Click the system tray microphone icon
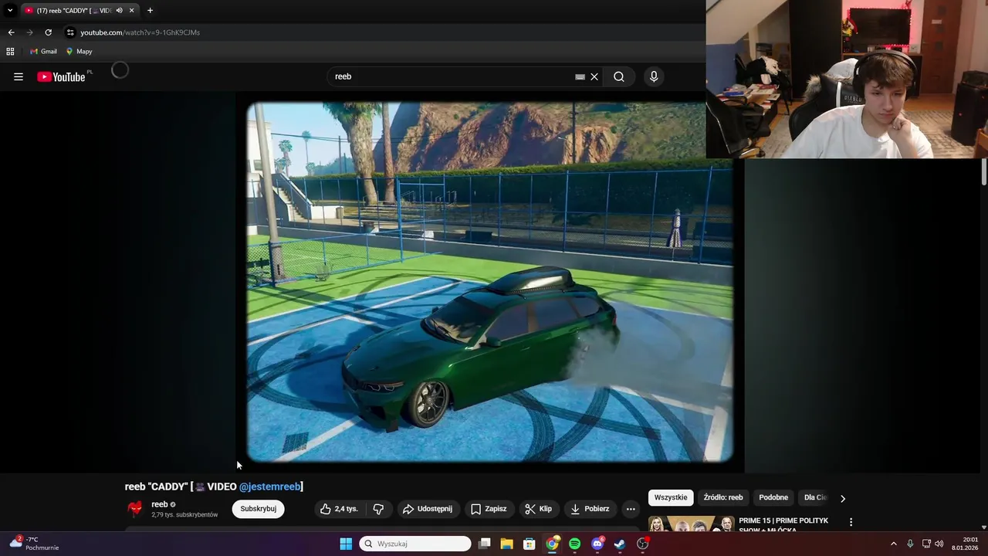This screenshot has height=556, width=988. click(910, 544)
